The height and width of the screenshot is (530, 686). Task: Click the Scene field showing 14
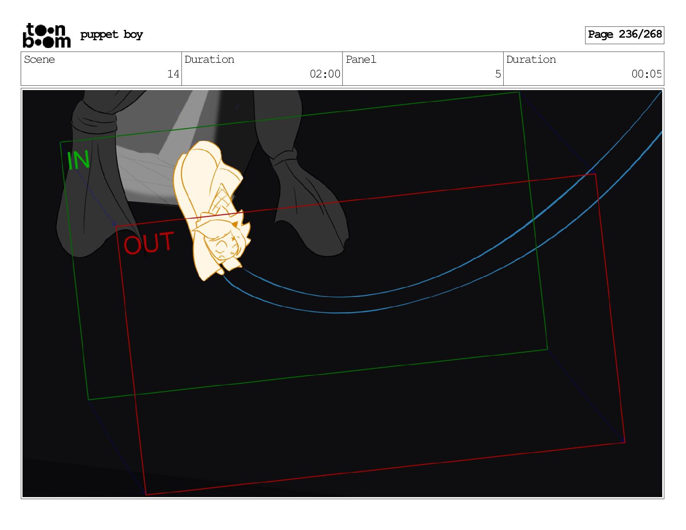101,68
